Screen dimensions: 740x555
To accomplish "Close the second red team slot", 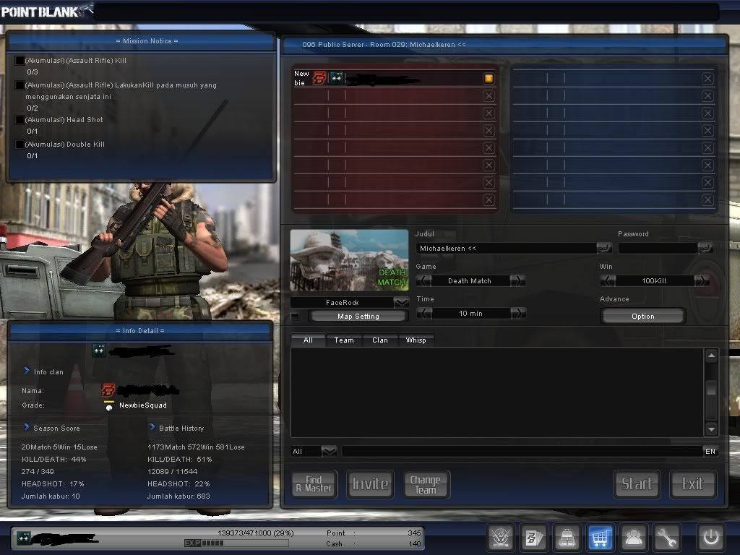I will click(489, 96).
